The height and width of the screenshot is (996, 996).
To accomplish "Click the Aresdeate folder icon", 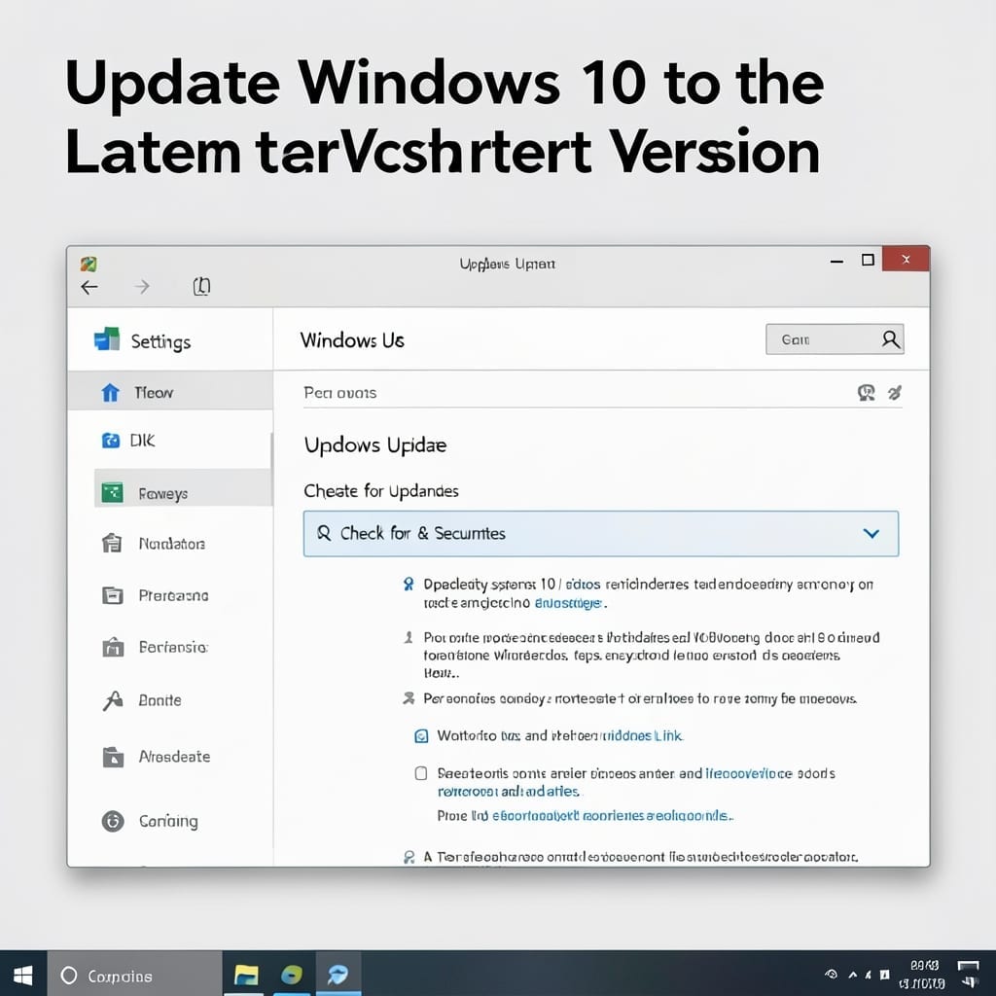I will click(x=113, y=757).
